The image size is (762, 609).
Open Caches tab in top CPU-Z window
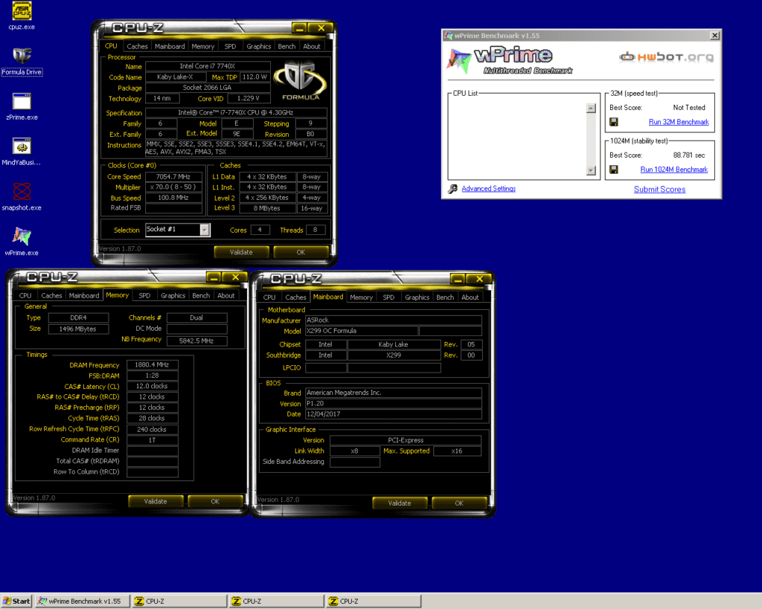pyautogui.click(x=137, y=47)
